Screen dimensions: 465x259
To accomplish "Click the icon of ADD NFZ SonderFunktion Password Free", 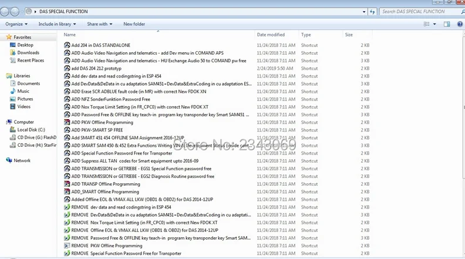I will (67, 99).
